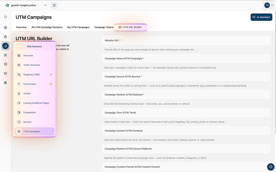The image size is (276, 172).
Task: Select the shopping bag e-commerce sidebar icon
Action: pos(5,37)
